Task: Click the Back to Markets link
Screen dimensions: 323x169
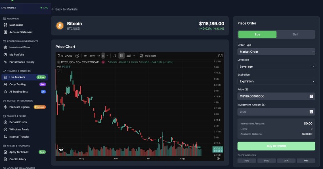Action: (x=65, y=9)
